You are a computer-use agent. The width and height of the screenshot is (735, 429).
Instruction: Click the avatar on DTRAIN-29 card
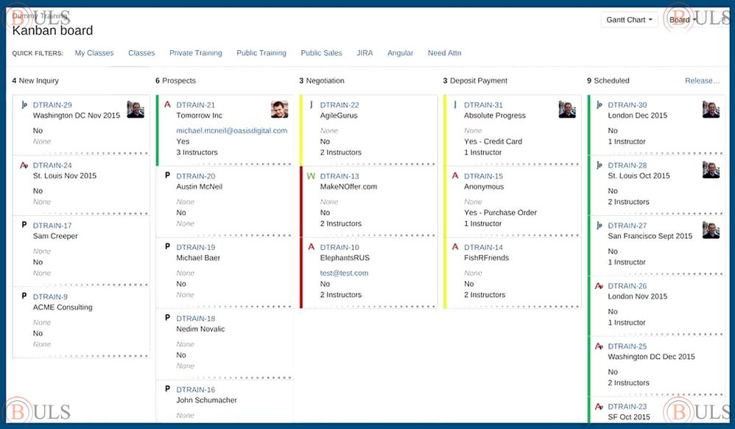[x=135, y=110]
